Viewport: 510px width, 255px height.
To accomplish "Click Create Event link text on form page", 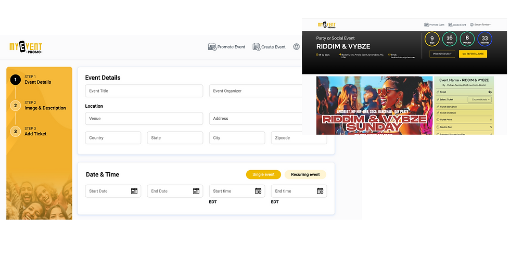I will pyautogui.click(x=273, y=47).
